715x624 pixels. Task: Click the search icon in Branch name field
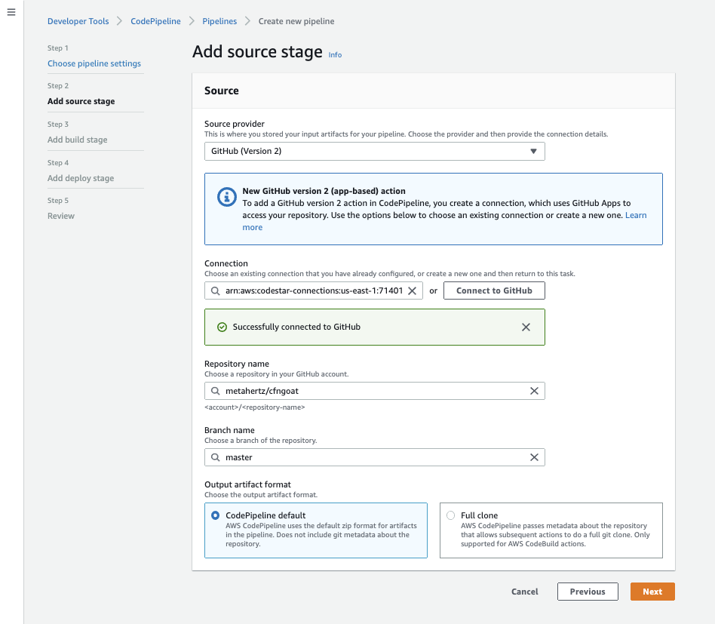click(x=215, y=457)
